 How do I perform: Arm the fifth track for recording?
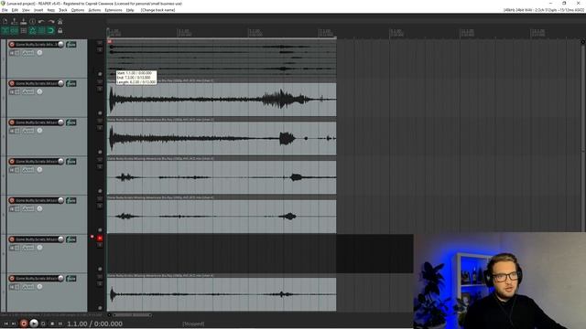12,200
